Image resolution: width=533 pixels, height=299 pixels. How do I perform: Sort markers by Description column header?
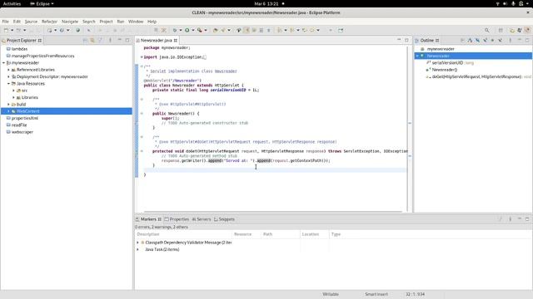pos(183,234)
